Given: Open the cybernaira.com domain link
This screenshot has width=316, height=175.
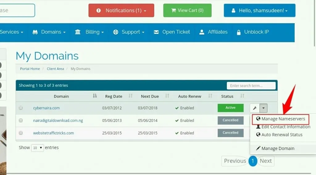Looking at the screenshot, I should pyautogui.click(x=46, y=108).
